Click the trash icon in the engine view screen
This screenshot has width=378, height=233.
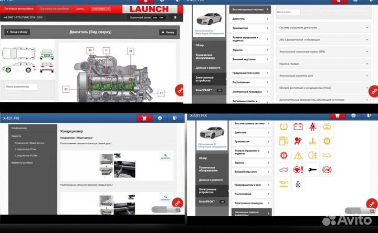tap(175, 17)
